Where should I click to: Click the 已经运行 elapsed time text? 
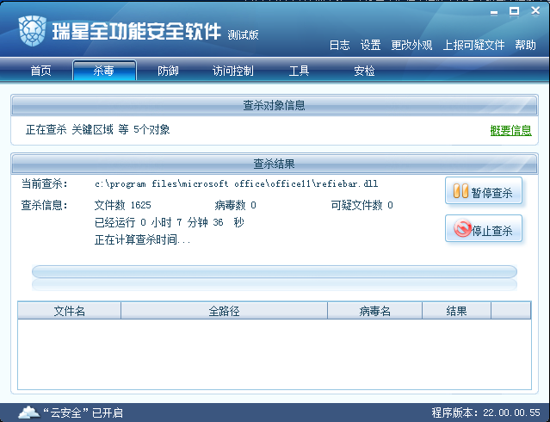[x=170, y=222]
